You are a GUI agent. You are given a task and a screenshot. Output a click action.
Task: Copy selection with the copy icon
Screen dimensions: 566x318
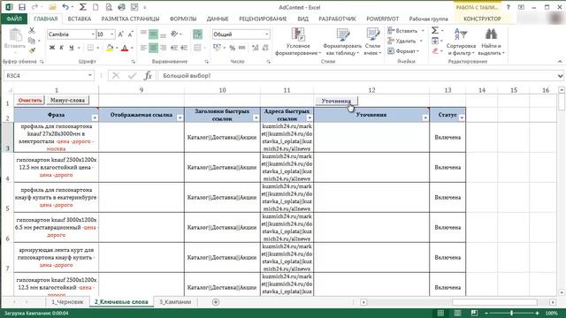(32, 41)
